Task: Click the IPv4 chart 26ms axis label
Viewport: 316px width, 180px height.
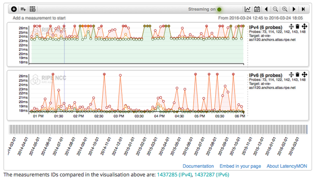Action: pos(23,28)
